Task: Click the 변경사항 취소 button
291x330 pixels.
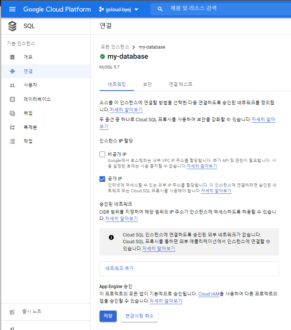Action: point(140,316)
